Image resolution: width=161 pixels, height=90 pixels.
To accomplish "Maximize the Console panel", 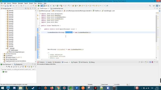I will coord(157,62).
